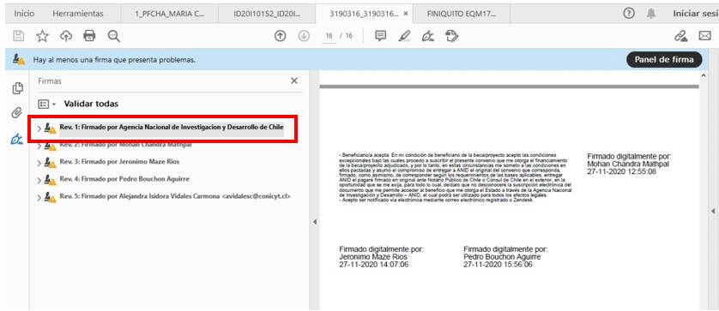
Task: Print the document using the printer icon
Action: coord(90,36)
